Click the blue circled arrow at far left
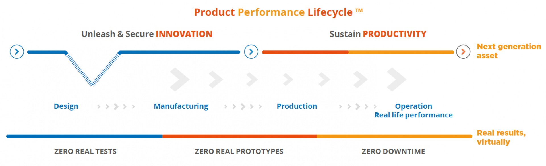Screen dimensions: 546x166 [17, 52]
